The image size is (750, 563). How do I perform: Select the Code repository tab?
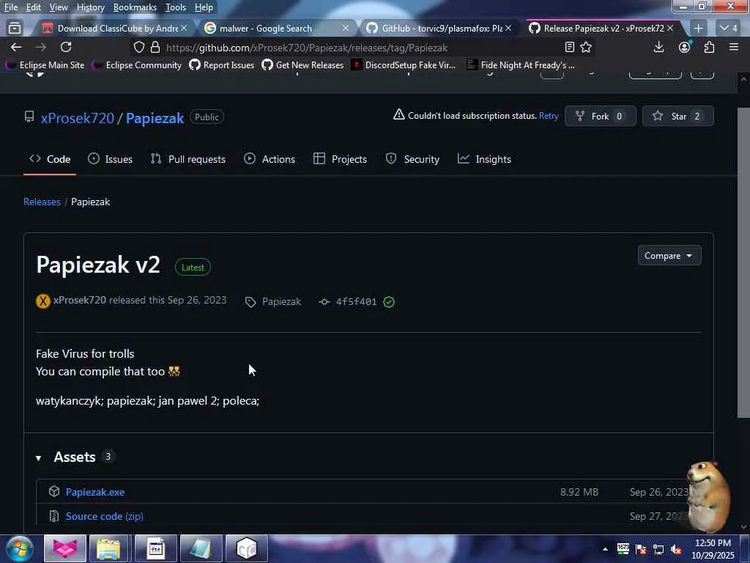coord(50,159)
